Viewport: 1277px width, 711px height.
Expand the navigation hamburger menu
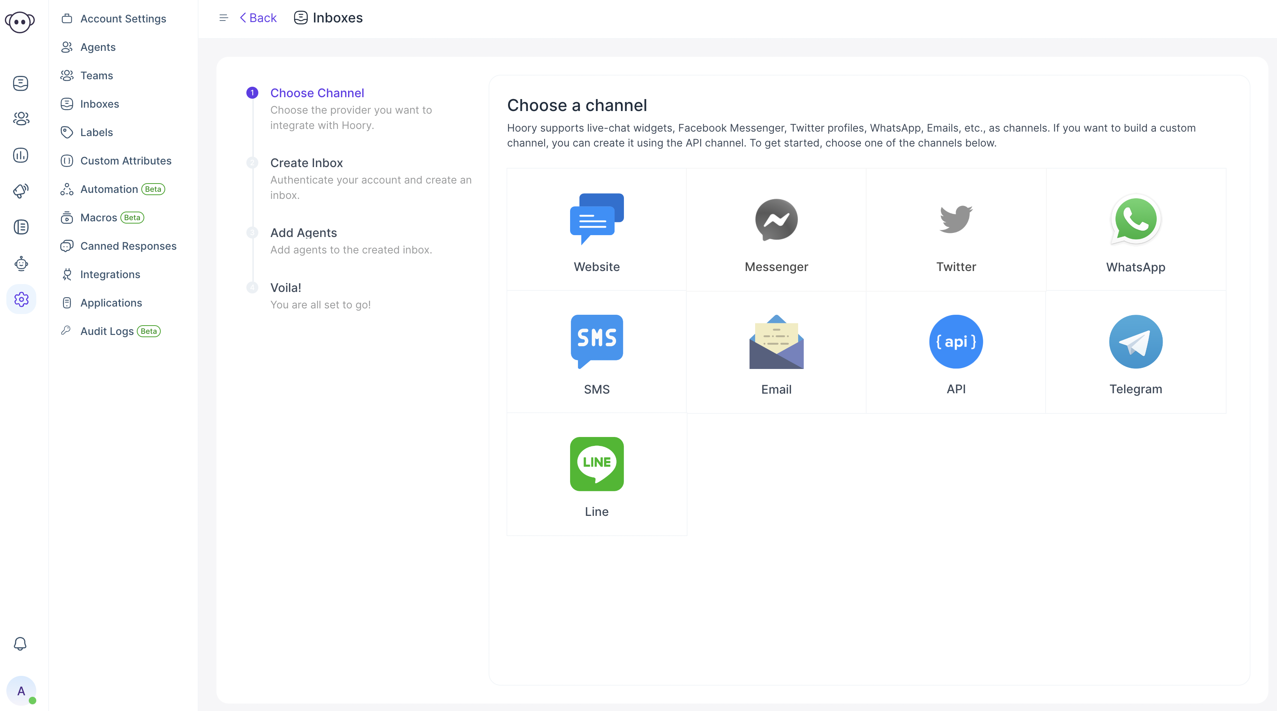tap(224, 18)
